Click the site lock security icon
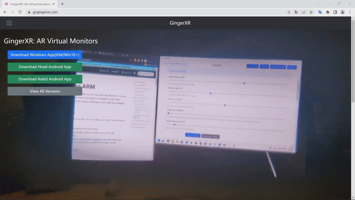 click(x=29, y=12)
